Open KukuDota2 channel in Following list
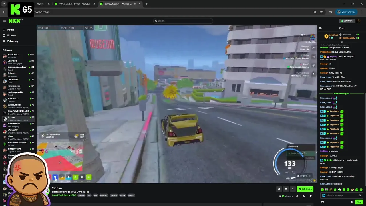366x206 pixels. point(18,56)
